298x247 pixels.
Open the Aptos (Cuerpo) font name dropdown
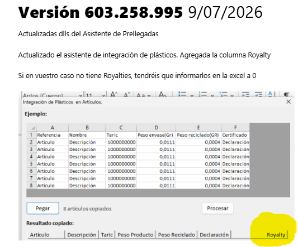[x=53, y=95]
